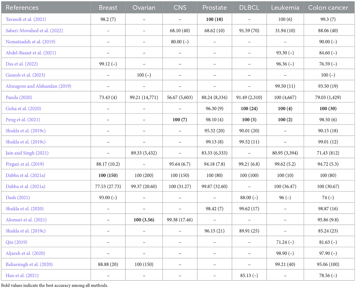The width and height of the screenshot is (356, 289).
Task: Open the Tavasoli et al. (2021) reference
Action: point(26,19)
